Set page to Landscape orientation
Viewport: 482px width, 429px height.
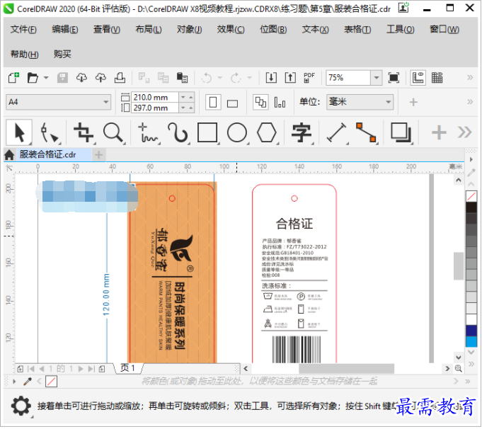(x=232, y=103)
